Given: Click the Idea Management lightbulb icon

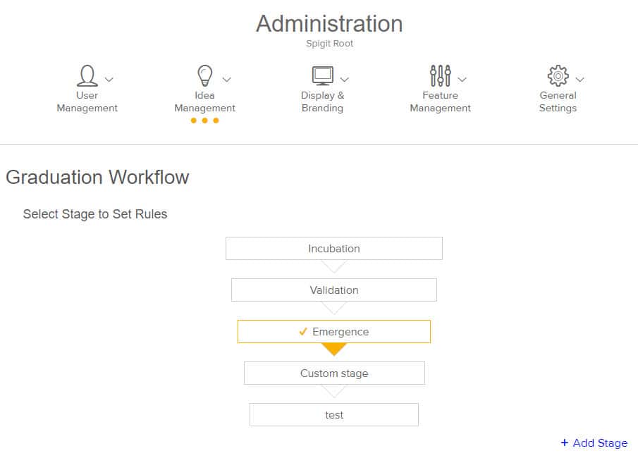Looking at the screenshot, I should 204,75.
